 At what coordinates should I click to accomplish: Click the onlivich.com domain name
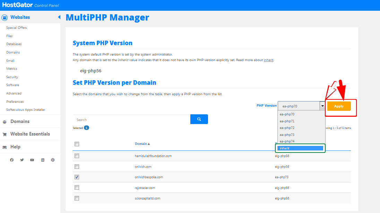[x=143, y=166]
